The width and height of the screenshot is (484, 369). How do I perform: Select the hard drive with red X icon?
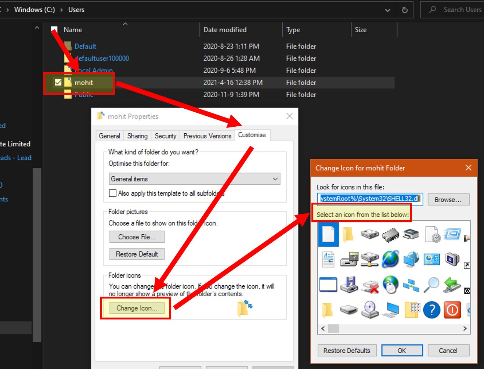[x=370, y=285]
